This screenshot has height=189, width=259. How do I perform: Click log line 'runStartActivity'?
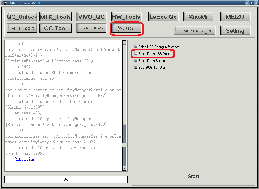(x=24, y=55)
